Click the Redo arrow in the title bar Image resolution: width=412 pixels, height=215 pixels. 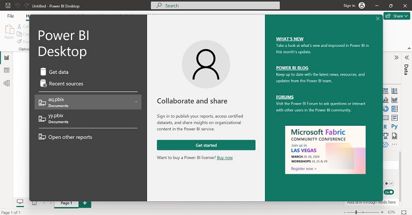click(x=26, y=6)
